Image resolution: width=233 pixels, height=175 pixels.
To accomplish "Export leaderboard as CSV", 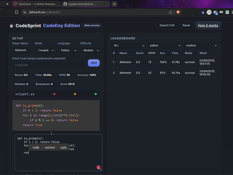I will (x=167, y=25).
